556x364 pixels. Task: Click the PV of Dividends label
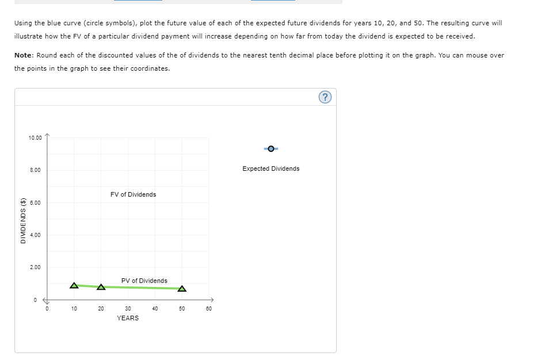pyautogui.click(x=143, y=281)
